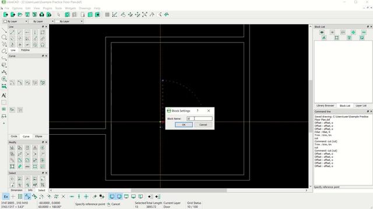
Task: Switch to the Polyline tab
Action: point(25,51)
